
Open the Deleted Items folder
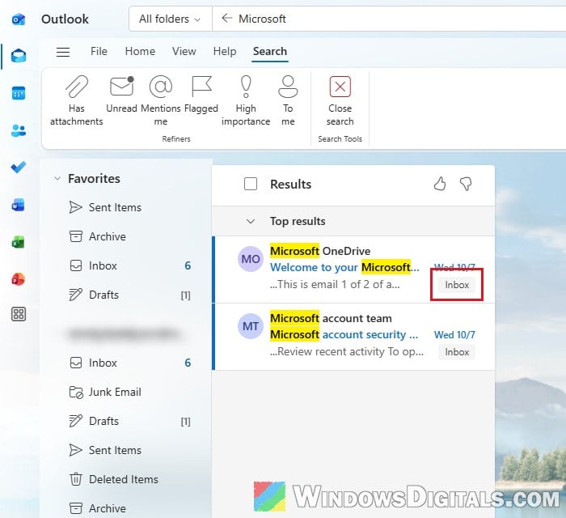[126, 479]
